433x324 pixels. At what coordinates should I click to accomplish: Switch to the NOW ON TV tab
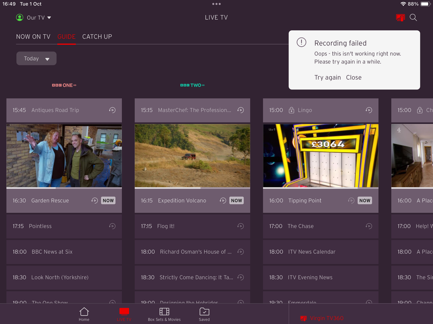point(33,37)
